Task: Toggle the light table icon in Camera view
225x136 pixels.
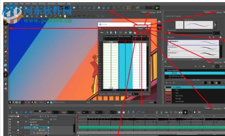Action: point(10,103)
